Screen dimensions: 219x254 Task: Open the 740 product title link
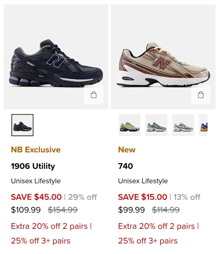tap(126, 166)
